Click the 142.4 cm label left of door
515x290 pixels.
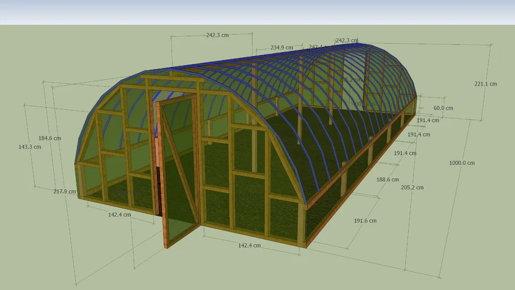[119, 215]
